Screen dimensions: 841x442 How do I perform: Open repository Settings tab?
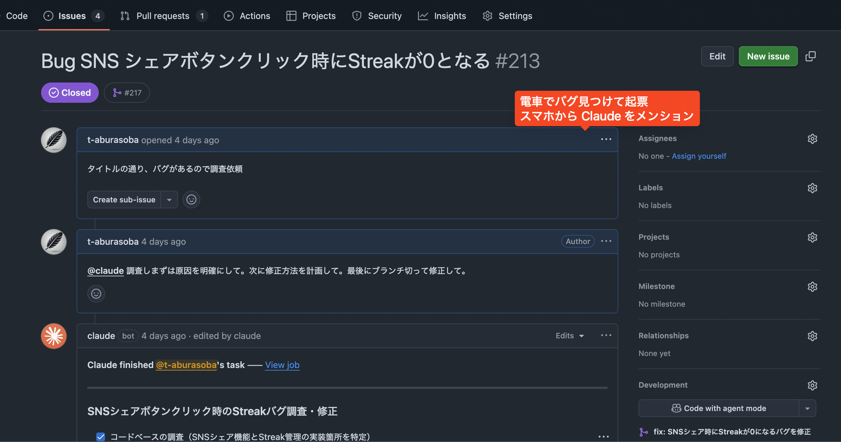[x=507, y=16]
